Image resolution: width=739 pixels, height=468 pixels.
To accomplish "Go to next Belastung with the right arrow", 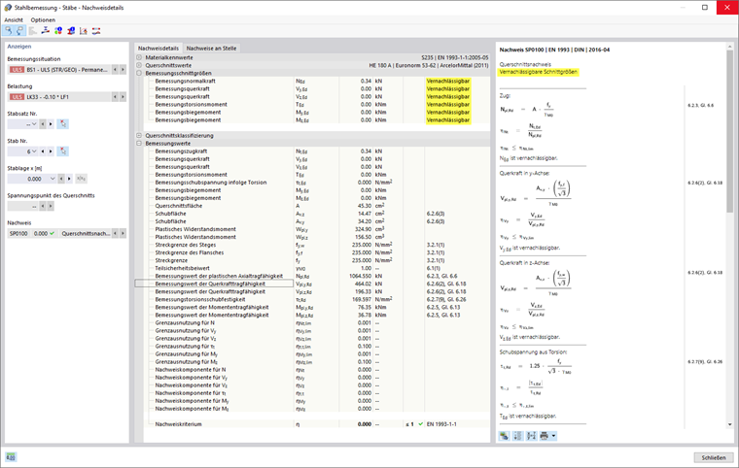I will [123, 97].
